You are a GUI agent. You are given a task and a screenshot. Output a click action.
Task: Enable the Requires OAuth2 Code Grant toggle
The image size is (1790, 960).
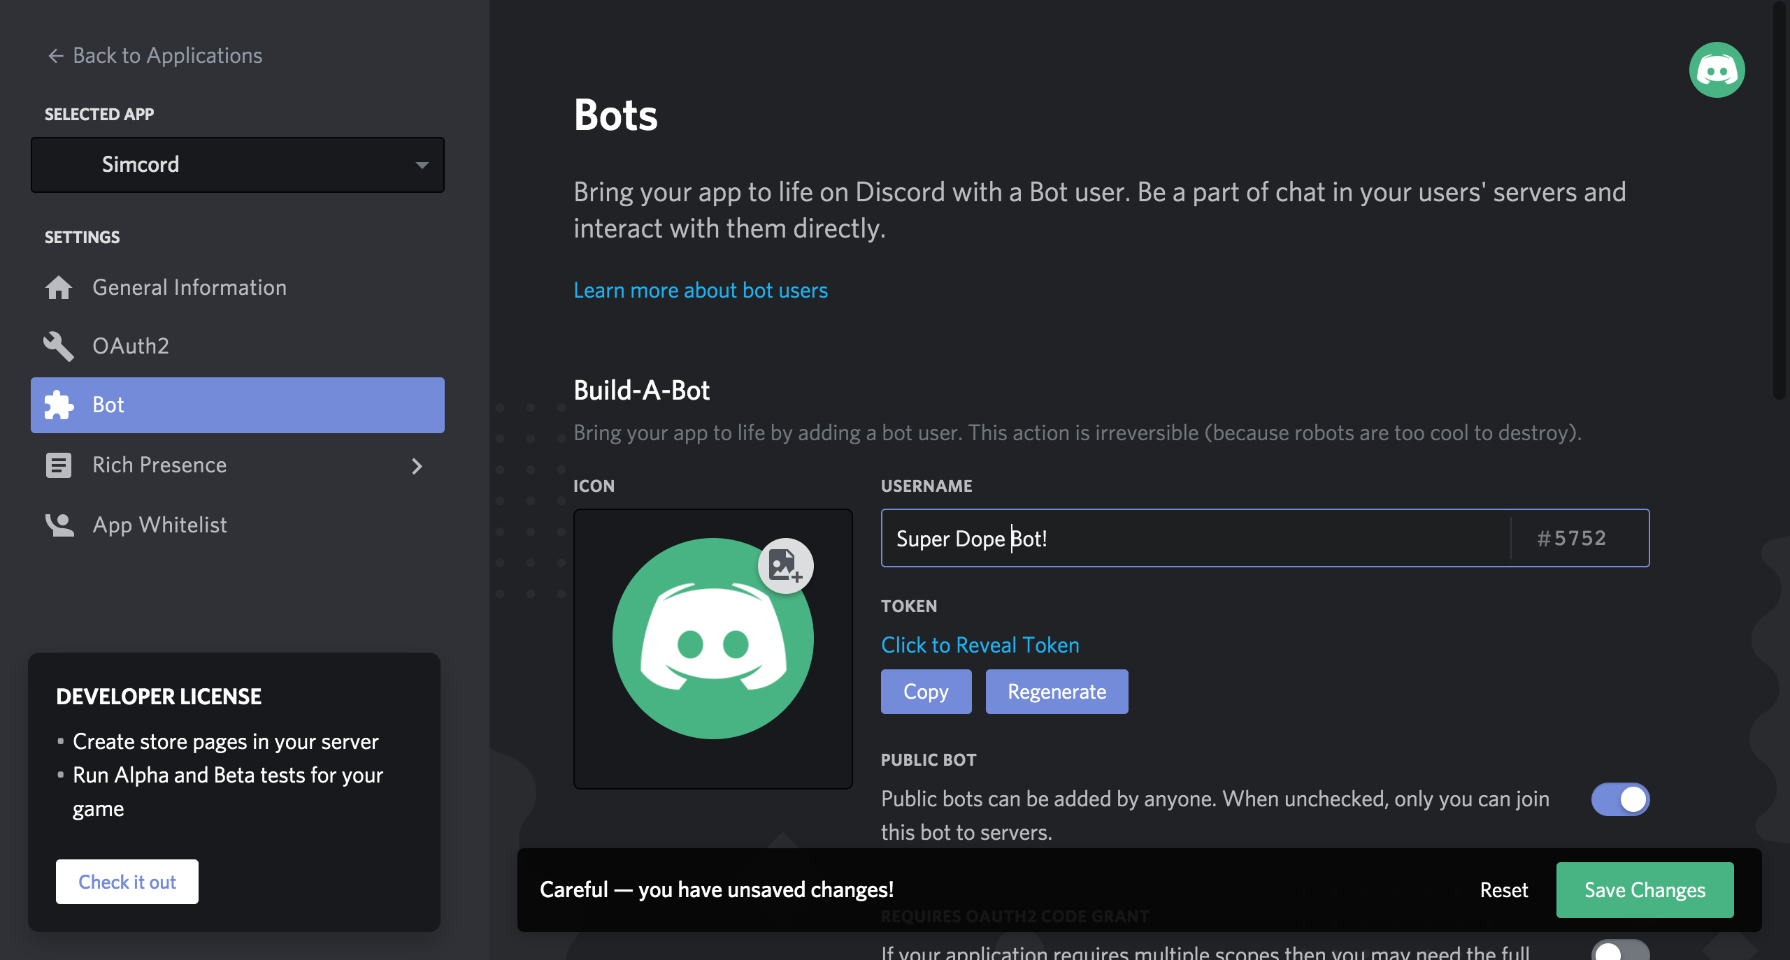pyautogui.click(x=1620, y=950)
